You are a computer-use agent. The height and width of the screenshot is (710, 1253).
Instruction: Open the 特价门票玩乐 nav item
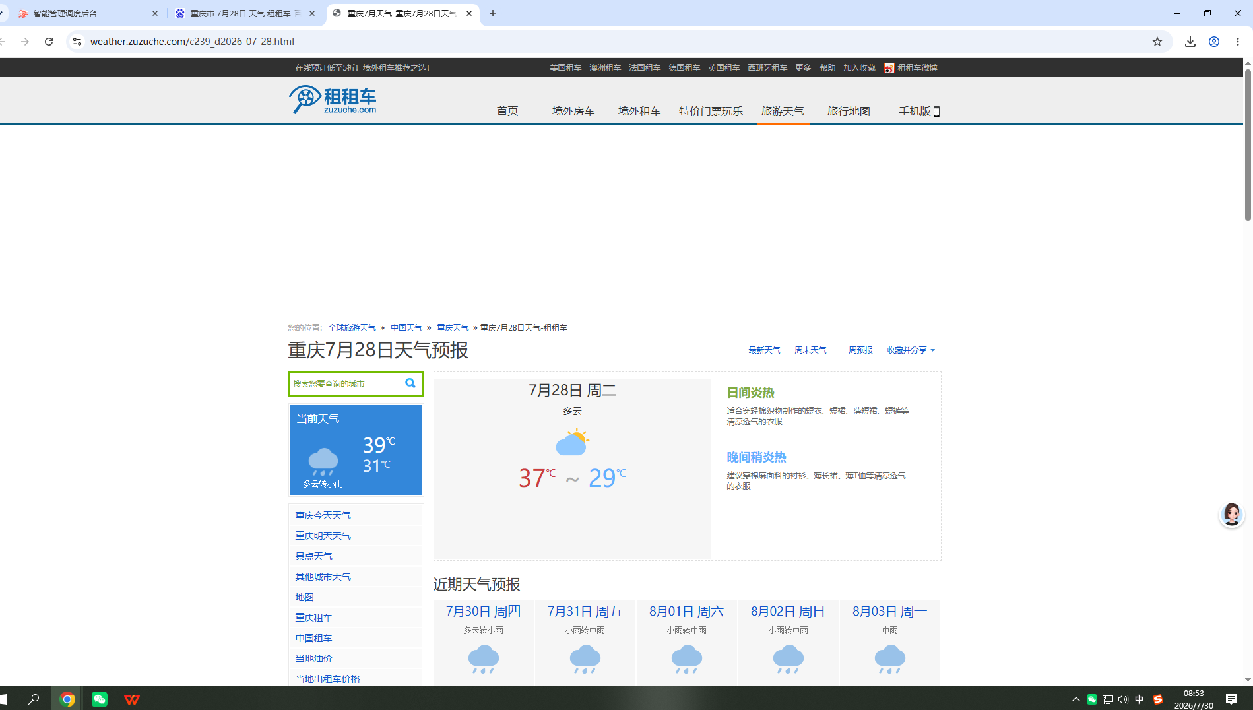711,111
